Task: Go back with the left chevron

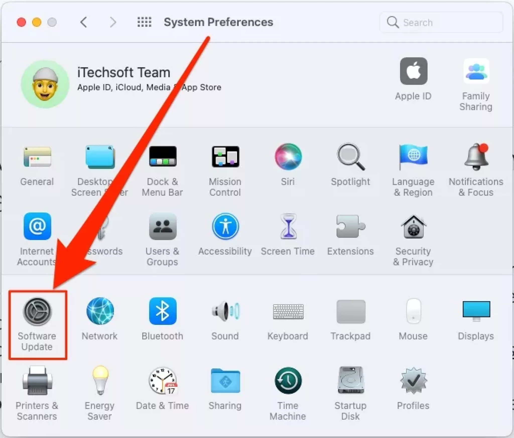Action: coord(84,22)
